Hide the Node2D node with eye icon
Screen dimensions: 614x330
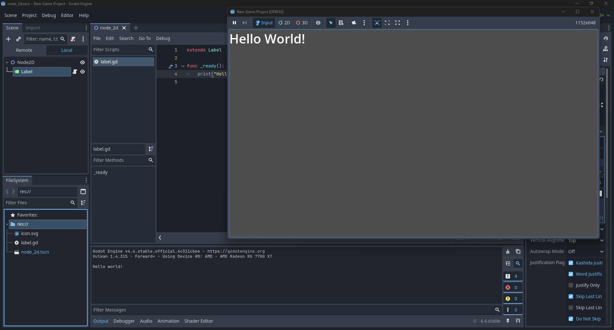coord(83,62)
